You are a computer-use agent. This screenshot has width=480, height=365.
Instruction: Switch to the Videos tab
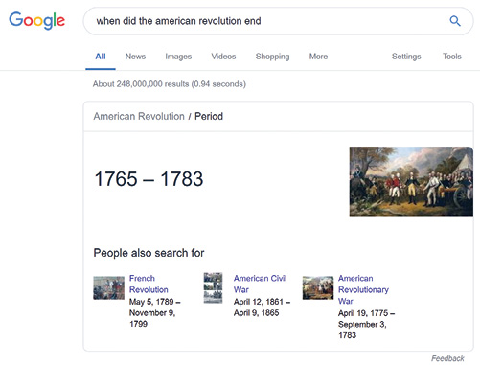click(x=223, y=57)
